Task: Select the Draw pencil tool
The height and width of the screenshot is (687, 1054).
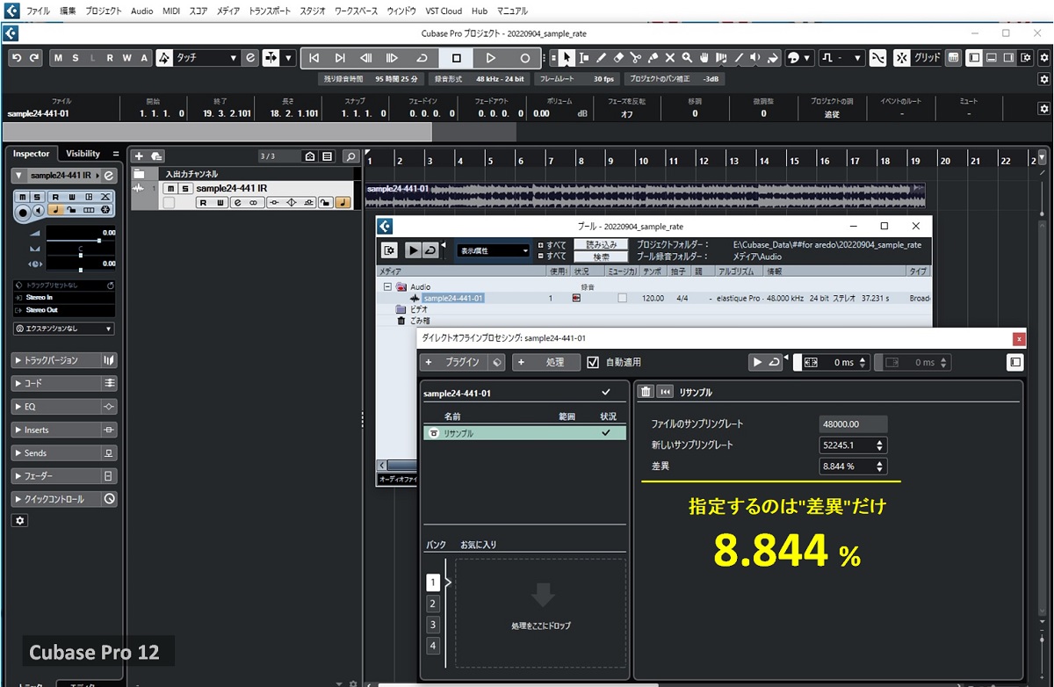Action: [x=601, y=58]
